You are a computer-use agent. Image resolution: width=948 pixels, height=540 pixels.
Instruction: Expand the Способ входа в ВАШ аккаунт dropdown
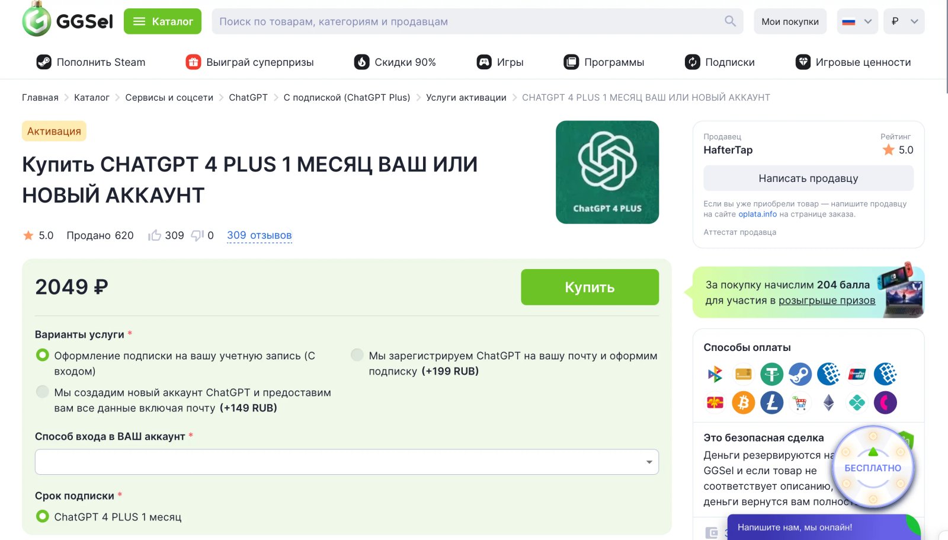point(347,462)
